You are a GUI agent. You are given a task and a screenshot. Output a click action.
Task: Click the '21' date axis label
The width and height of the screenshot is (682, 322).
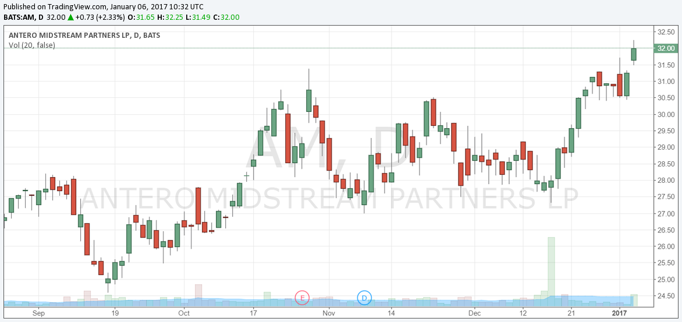tap(571, 313)
